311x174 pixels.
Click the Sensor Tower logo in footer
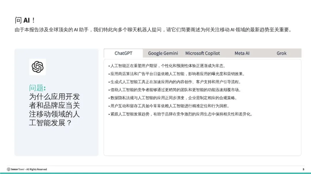pos(9,169)
